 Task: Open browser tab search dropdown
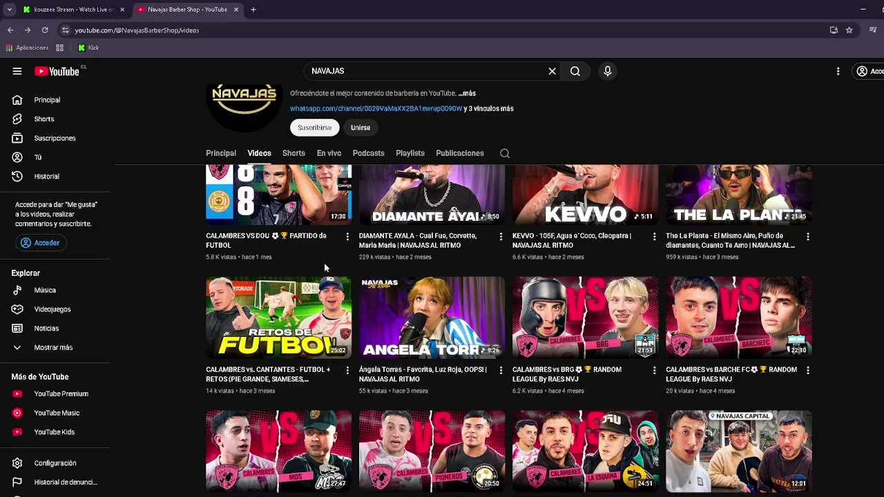tap(9, 10)
